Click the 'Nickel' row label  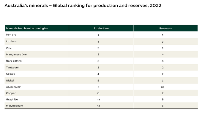coord(10,80)
